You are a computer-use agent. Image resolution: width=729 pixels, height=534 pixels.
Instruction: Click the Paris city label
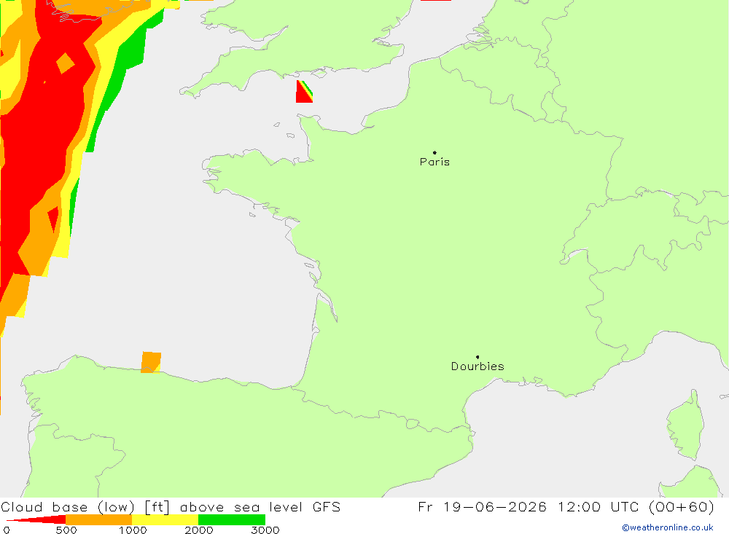[434, 162]
